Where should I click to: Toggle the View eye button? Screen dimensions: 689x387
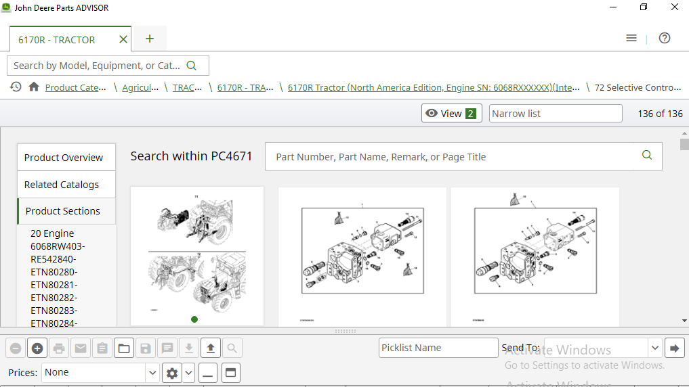(x=452, y=113)
